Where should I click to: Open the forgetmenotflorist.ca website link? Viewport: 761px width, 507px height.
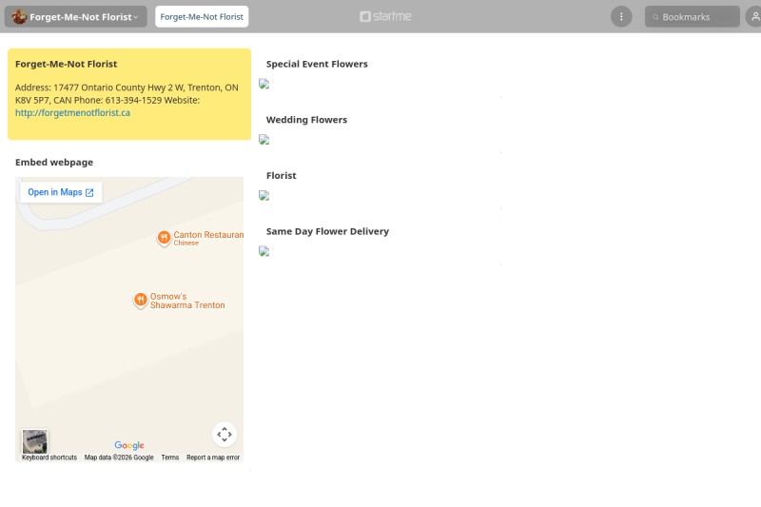click(72, 112)
